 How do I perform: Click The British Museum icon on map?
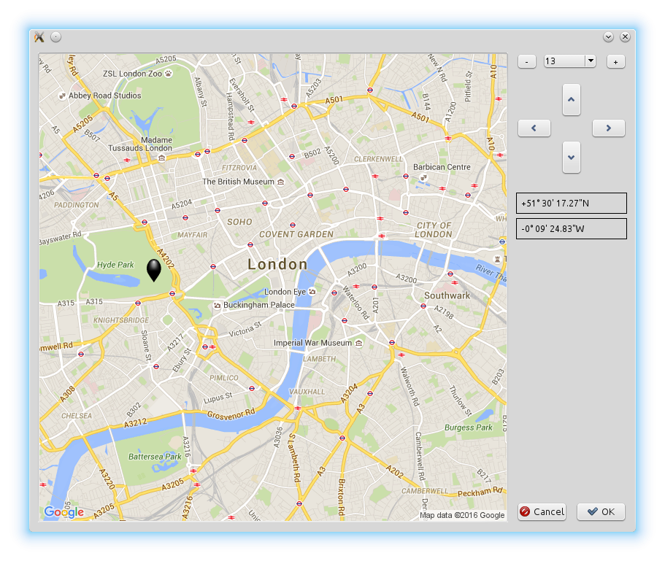(x=281, y=182)
